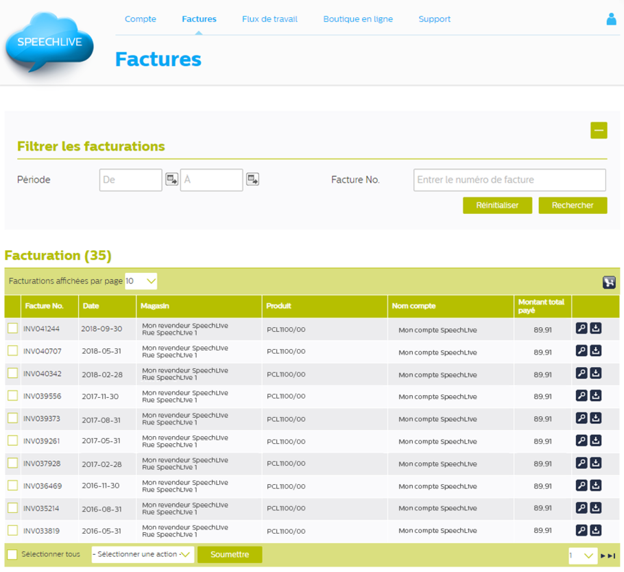Image resolution: width=624 pixels, height=572 pixels.
Task: View details of invoice INV033819
Action: pos(581,530)
